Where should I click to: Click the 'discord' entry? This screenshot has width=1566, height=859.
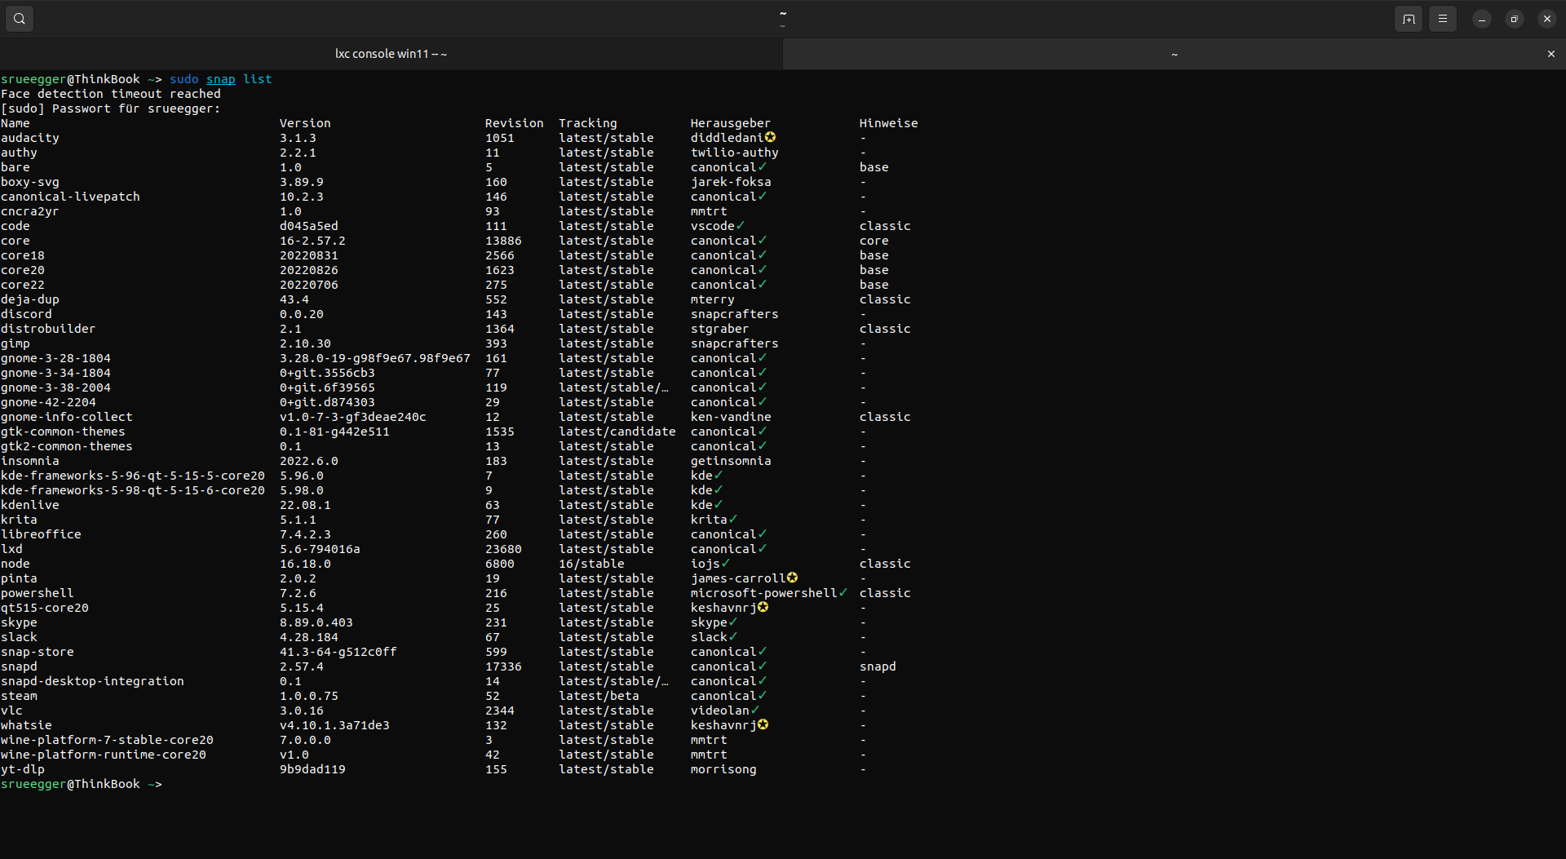26,314
